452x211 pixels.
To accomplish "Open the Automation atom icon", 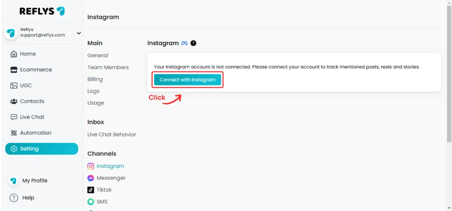I will pyautogui.click(x=14, y=133).
